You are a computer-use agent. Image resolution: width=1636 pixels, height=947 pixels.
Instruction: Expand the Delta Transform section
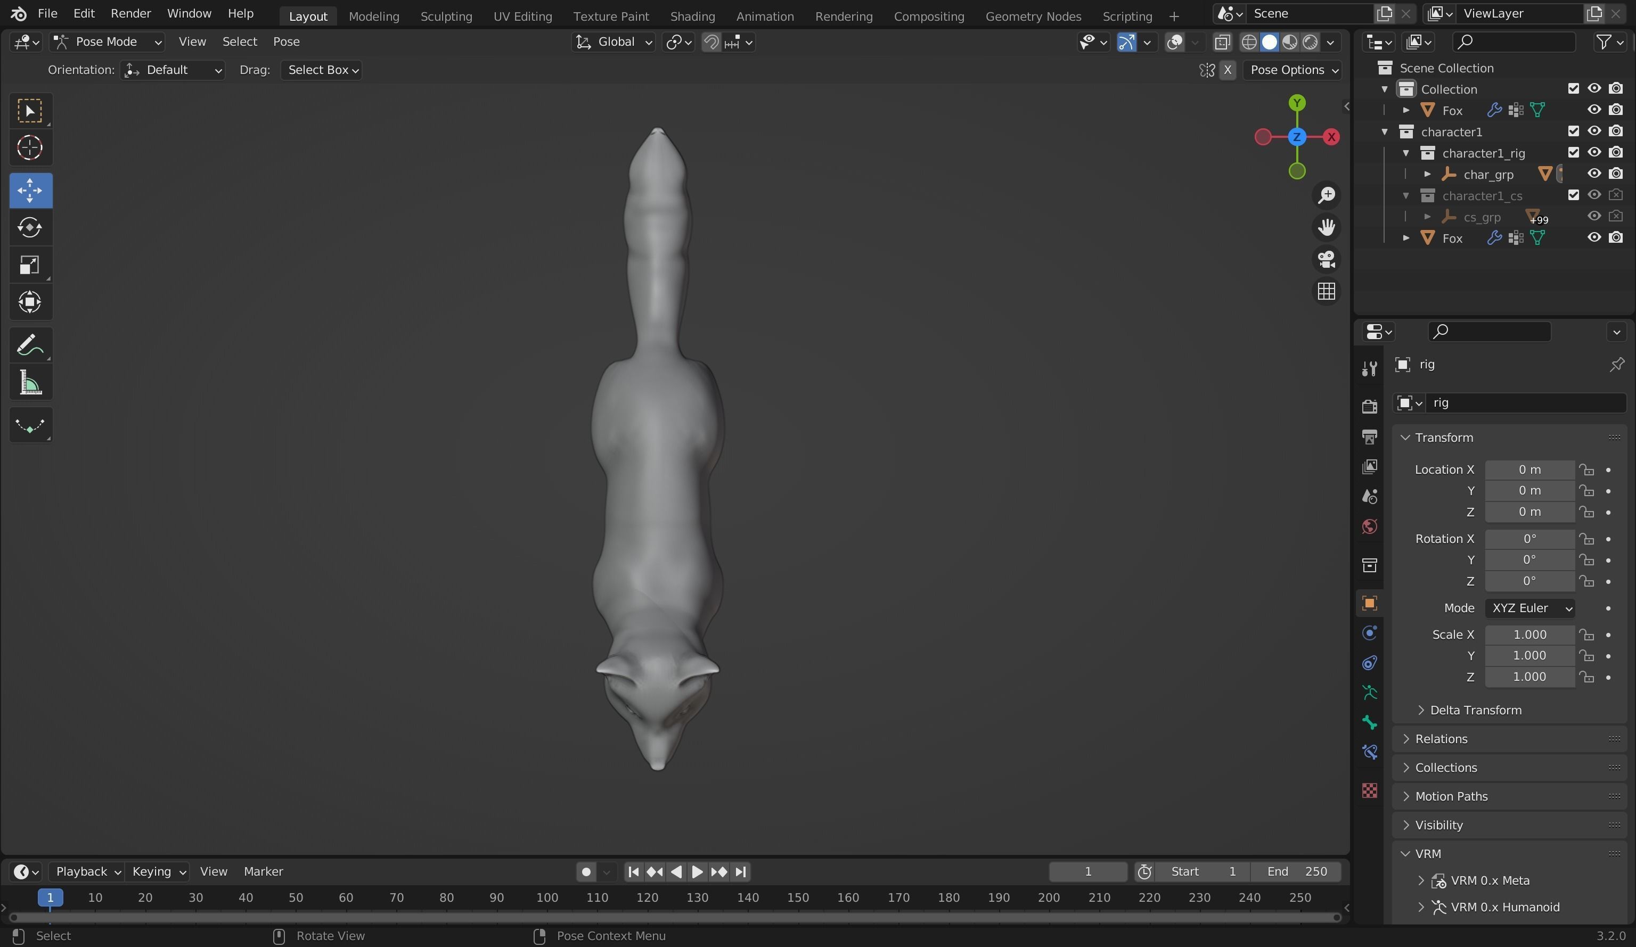(1475, 710)
